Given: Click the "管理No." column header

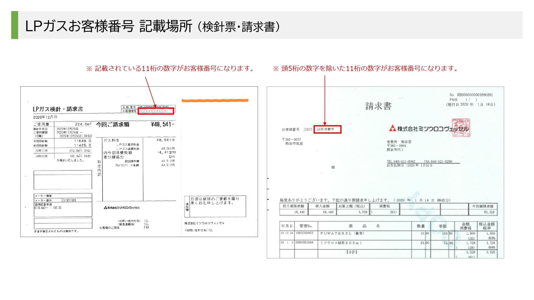Looking at the screenshot, I should (306, 226).
